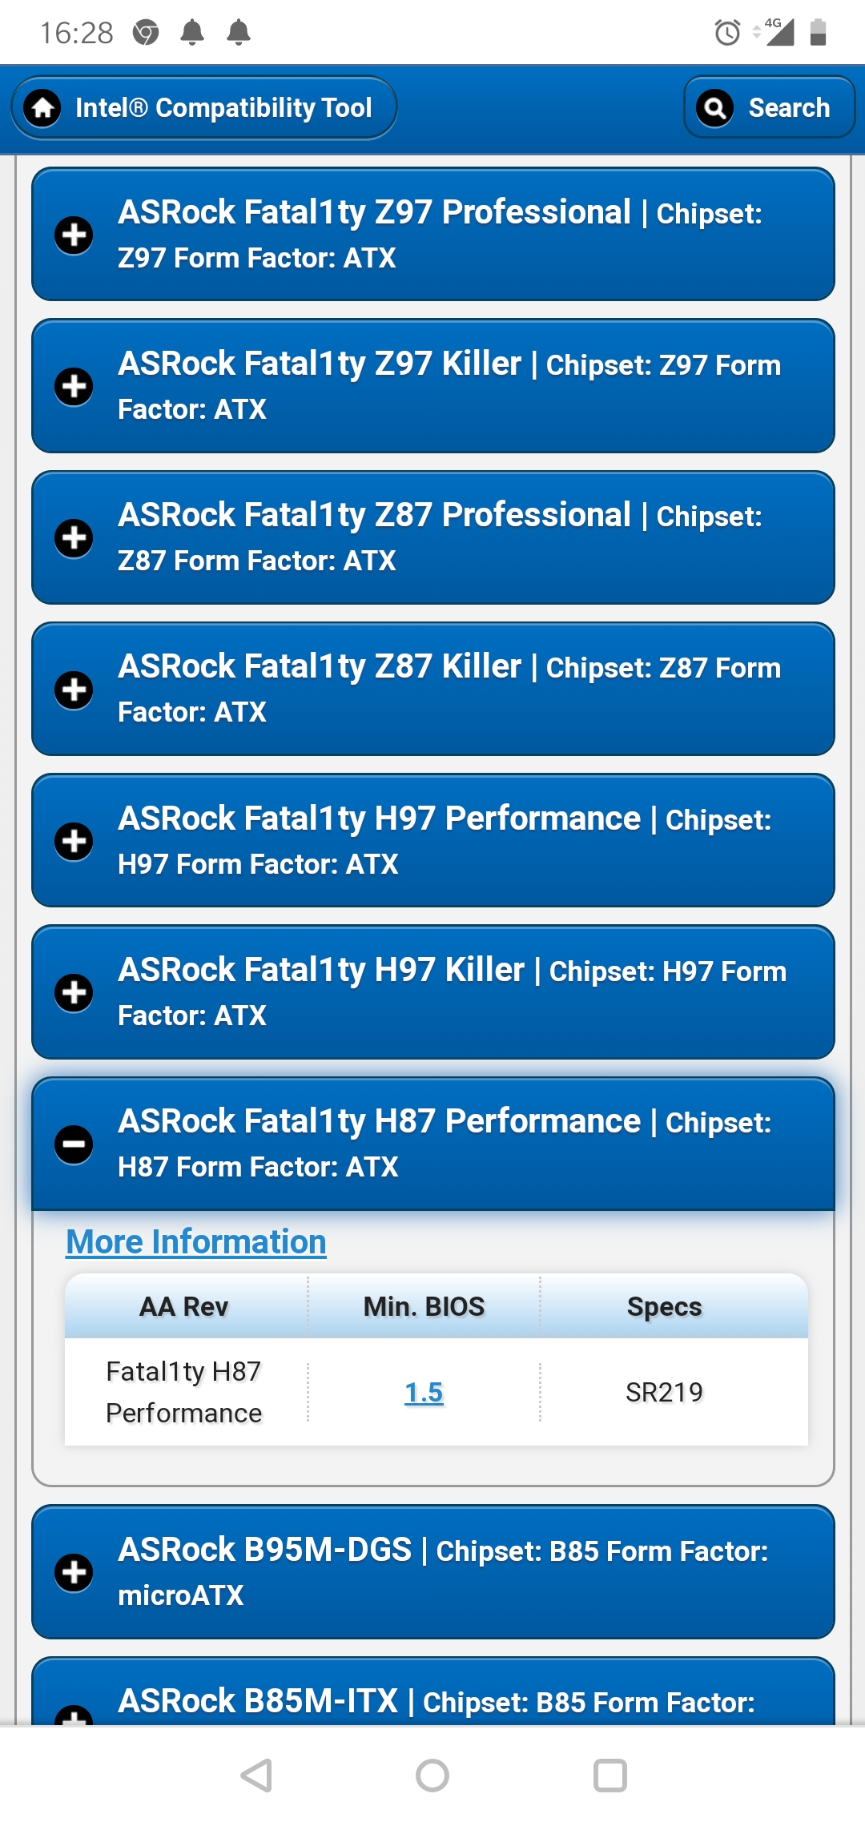Viewport: 865px width, 1826px height.
Task: Click the magnifier Search icon
Action: (x=714, y=107)
